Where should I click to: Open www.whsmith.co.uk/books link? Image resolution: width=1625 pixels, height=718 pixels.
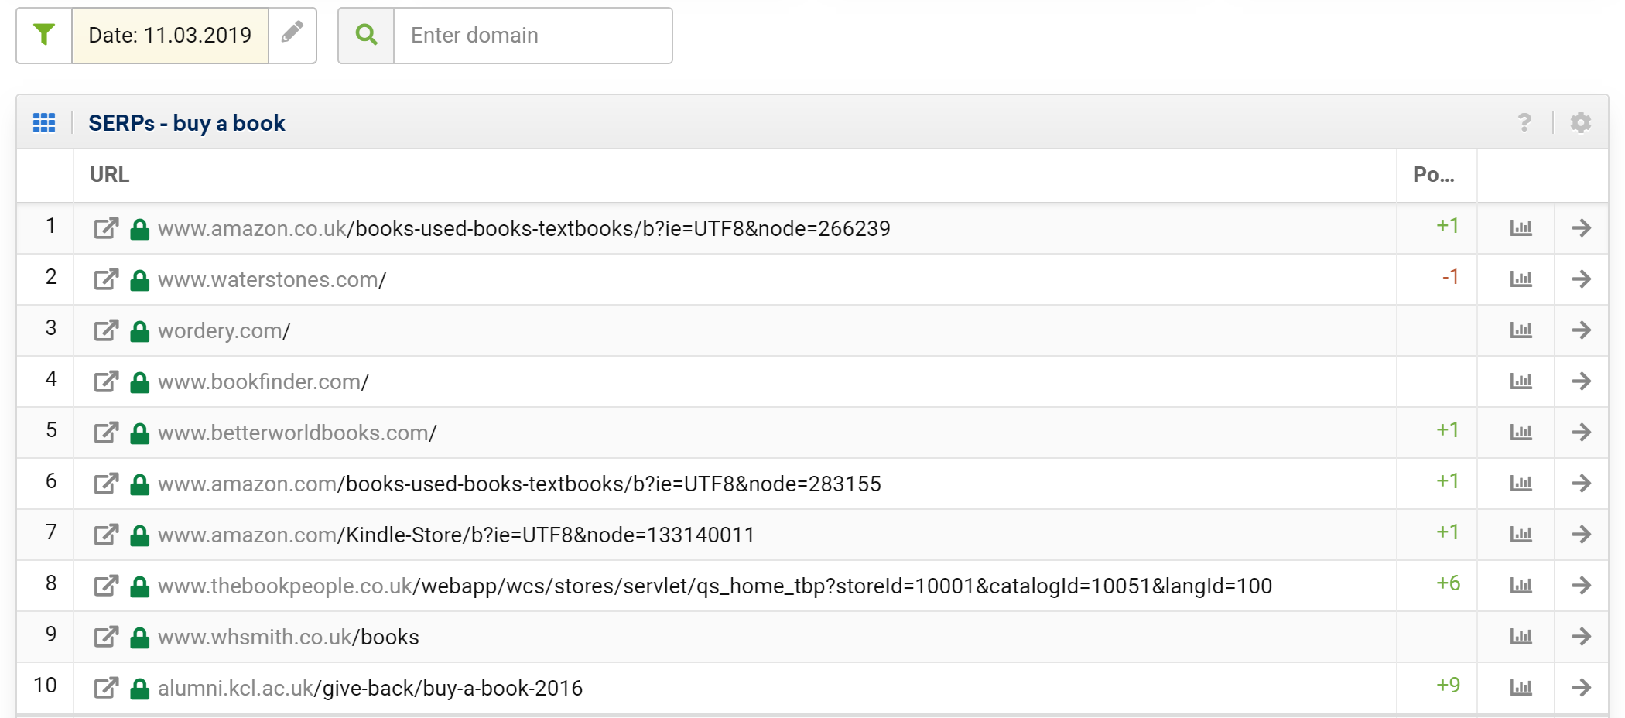(x=289, y=638)
